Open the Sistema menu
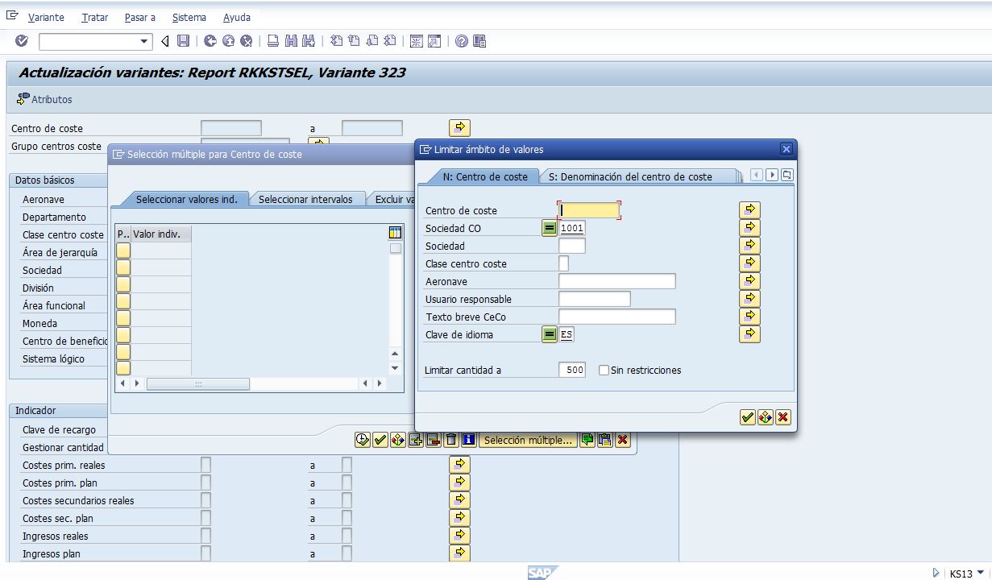Viewport: 992px width, 580px height. 189,16
